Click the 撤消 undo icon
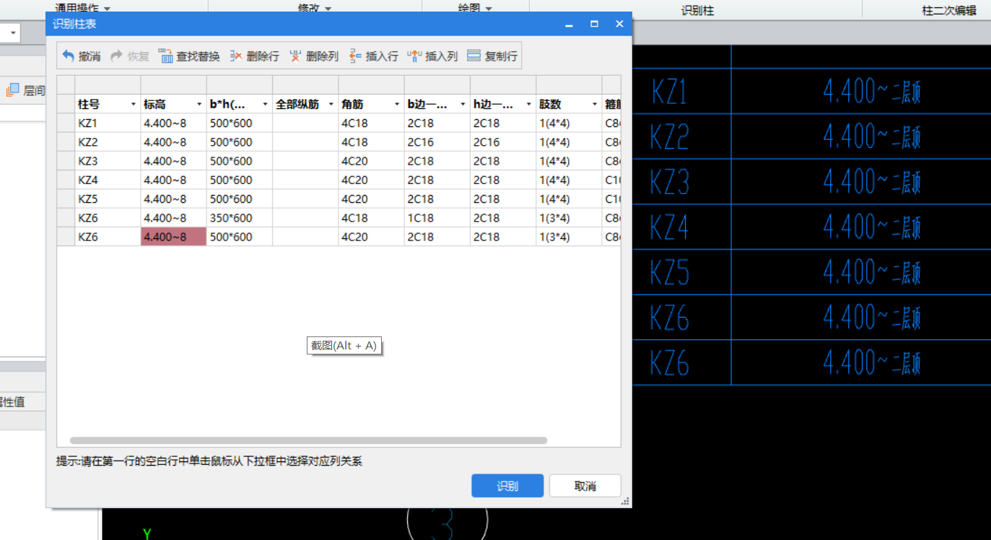991x540 pixels. pyautogui.click(x=69, y=56)
